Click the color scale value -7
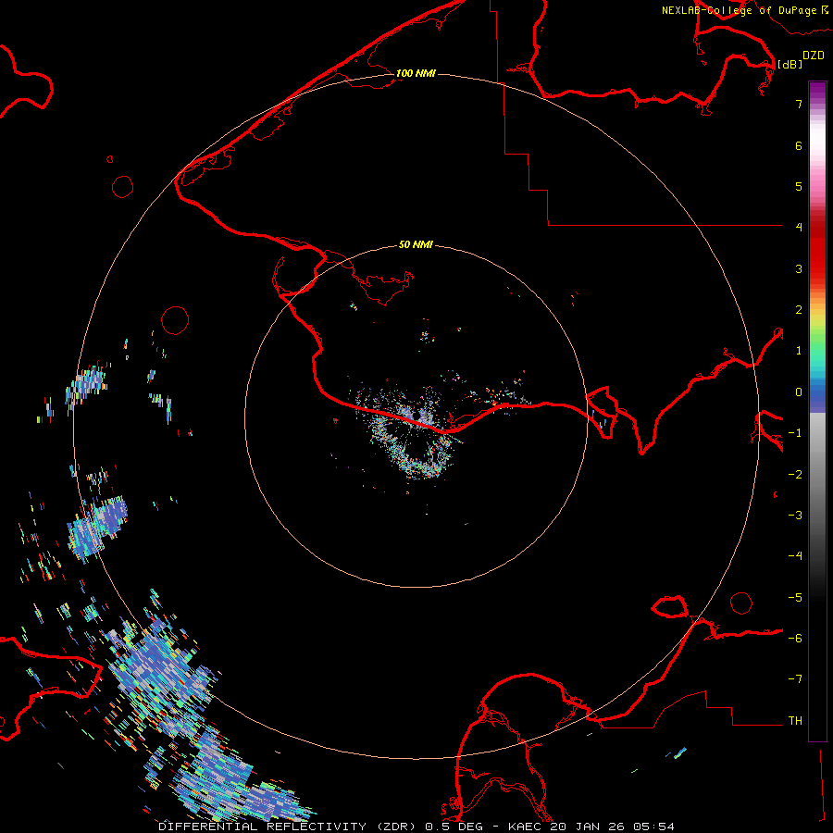This screenshot has height=833, width=833. click(x=795, y=679)
